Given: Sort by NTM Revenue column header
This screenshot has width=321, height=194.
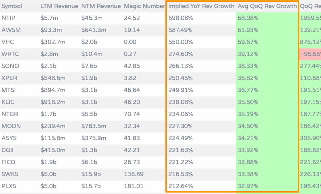Looking at the screenshot, I should pos(101,6).
